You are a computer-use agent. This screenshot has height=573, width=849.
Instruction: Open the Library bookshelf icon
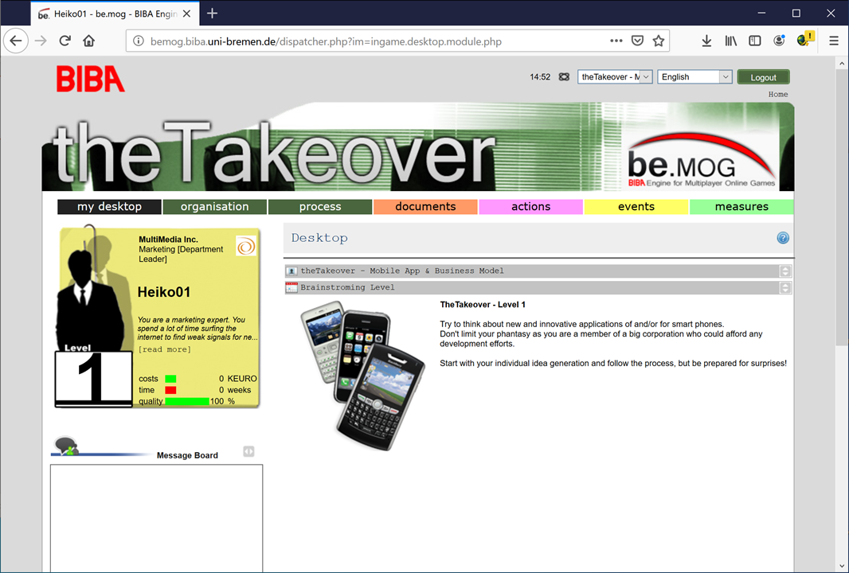pyautogui.click(x=731, y=41)
